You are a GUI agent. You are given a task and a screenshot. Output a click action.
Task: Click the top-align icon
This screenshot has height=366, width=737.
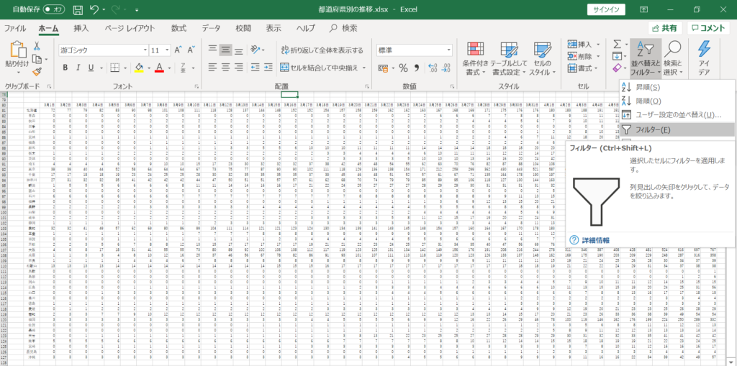point(212,49)
